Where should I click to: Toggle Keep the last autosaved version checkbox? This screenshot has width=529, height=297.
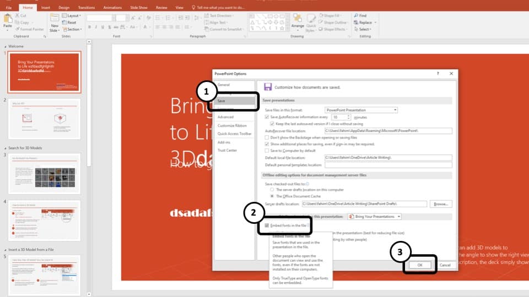click(272, 124)
